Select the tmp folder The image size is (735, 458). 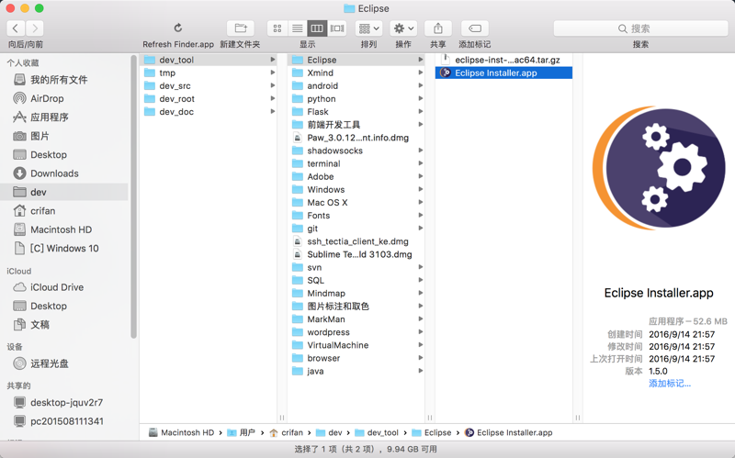pyautogui.click(x=209, y=73)
